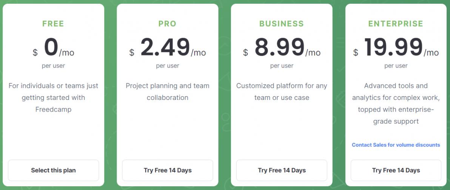Start the Pro plan 14-day free trial
The height and width of the screenshot is (190, 450).
(168, 170)
